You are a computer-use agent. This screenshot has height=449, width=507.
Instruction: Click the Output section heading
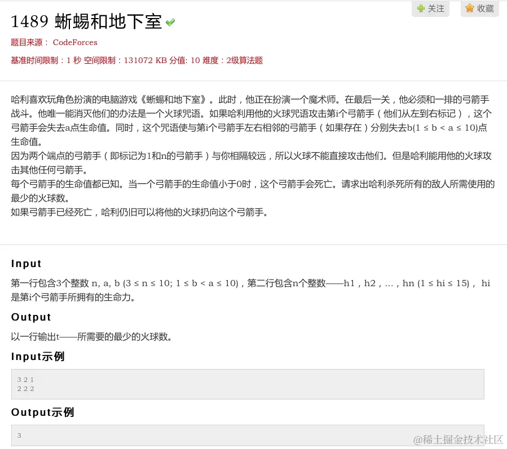coord(31,317)
